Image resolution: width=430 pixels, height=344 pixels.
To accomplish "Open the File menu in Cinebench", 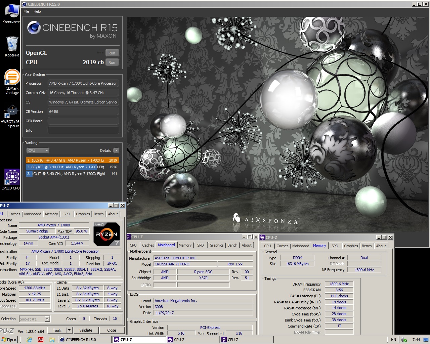I will coord(26,11).
